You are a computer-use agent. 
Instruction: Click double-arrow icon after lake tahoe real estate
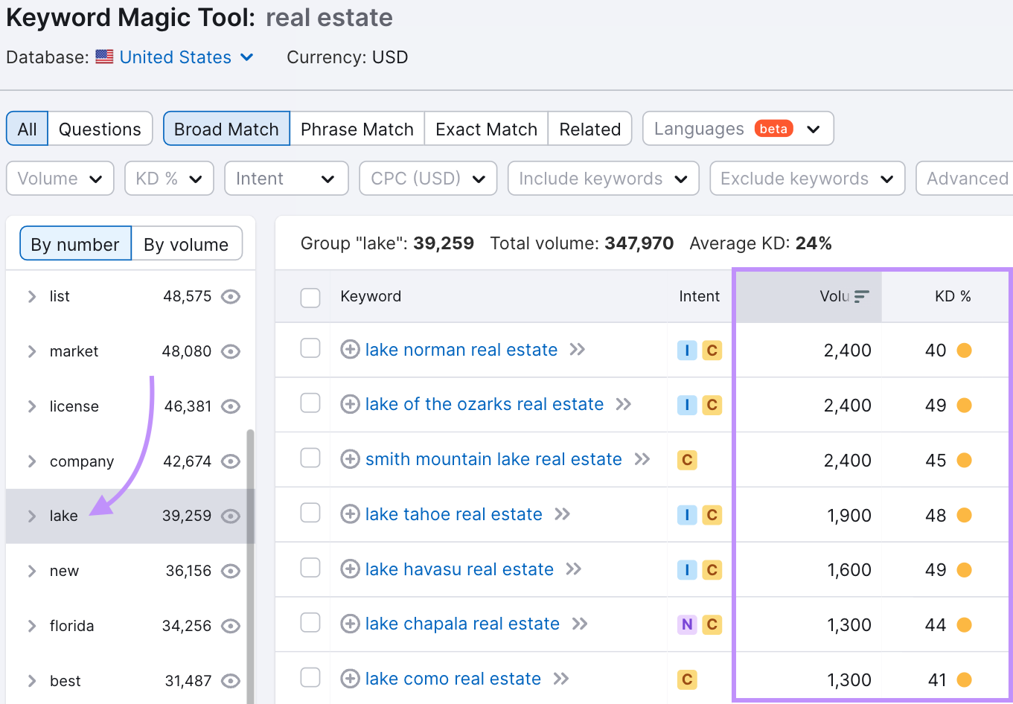[563, 513]
